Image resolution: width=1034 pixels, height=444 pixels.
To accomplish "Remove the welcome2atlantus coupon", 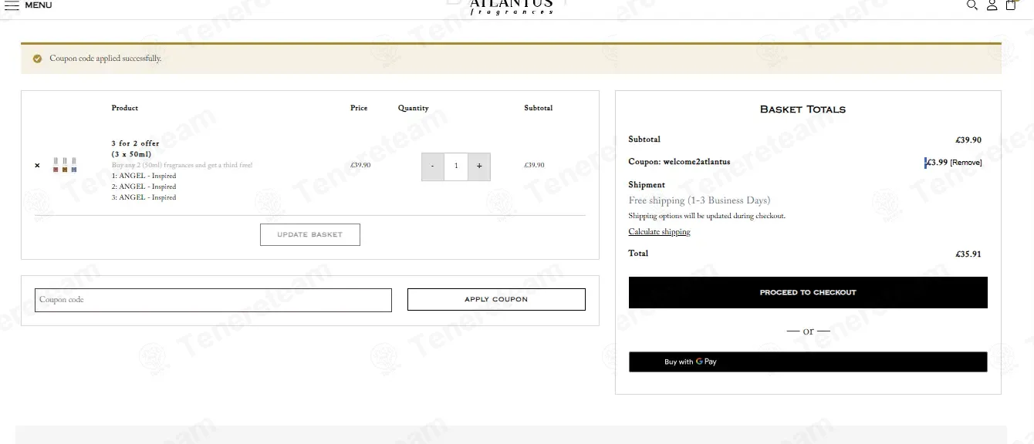I will coord(966,163).
